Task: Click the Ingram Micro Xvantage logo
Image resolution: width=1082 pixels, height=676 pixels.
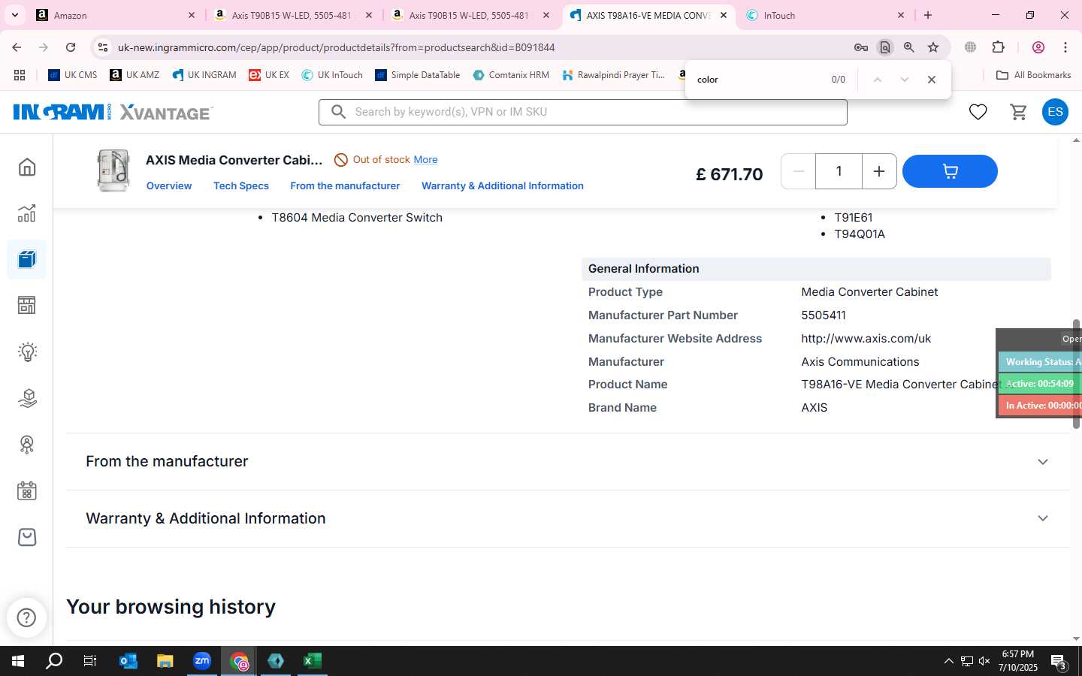Action: point(113,112)
